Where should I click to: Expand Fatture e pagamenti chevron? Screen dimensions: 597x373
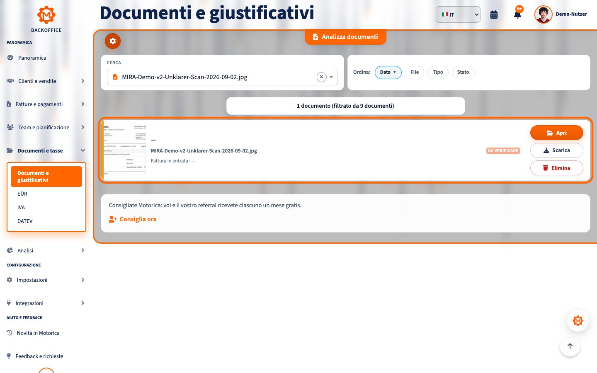(83, 104)
